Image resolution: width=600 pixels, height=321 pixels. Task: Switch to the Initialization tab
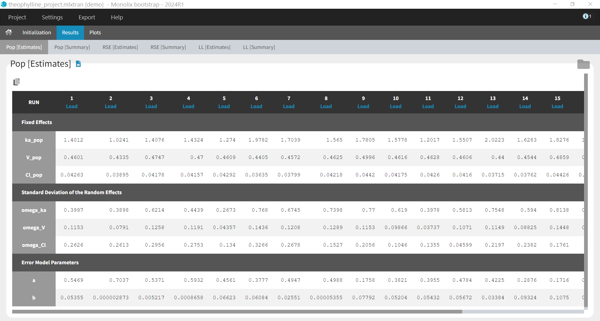[37, 32]
